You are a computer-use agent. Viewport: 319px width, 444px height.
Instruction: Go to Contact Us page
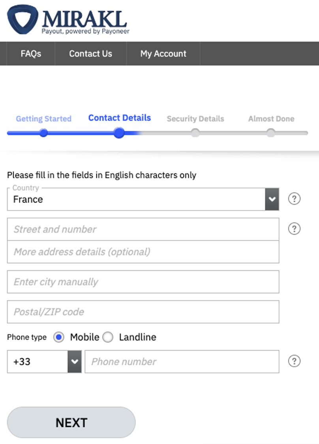pos(90,53)
